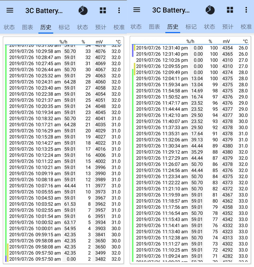The width and height of the screenshot is (254, 267).
Task: Switch to 标记 tab in right screenshot
Action: click(x=191, y=26)
